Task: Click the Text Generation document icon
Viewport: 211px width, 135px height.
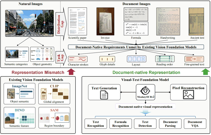Action: click(104, 95)
